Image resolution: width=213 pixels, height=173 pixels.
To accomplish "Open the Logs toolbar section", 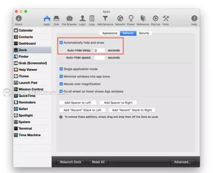I will tap(92, 20).
